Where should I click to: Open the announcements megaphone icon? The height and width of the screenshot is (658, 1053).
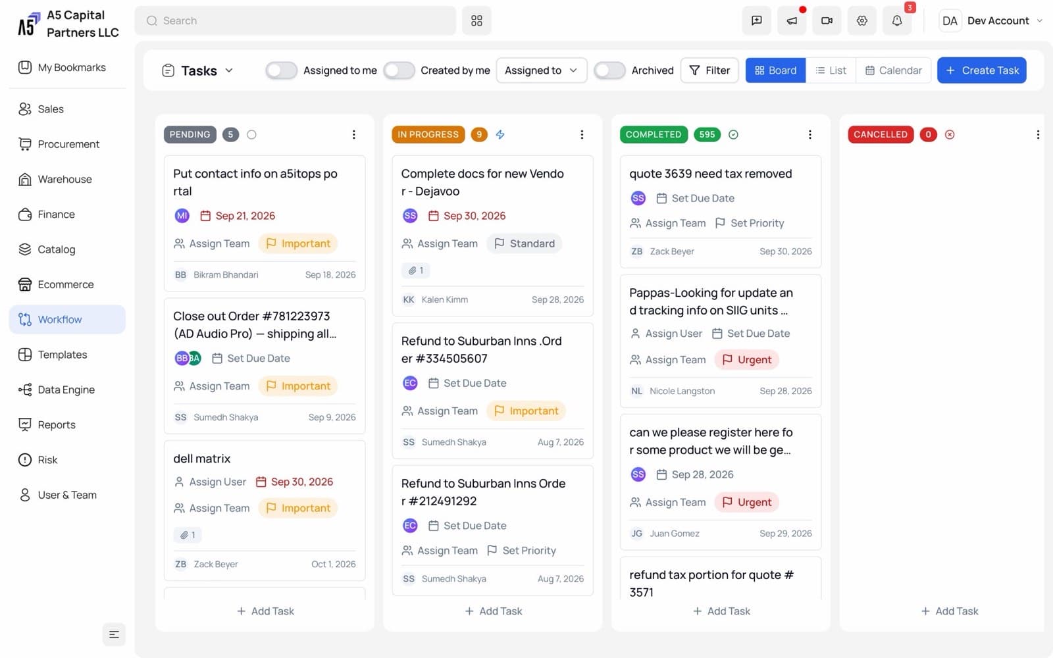(x=792, y=21)
